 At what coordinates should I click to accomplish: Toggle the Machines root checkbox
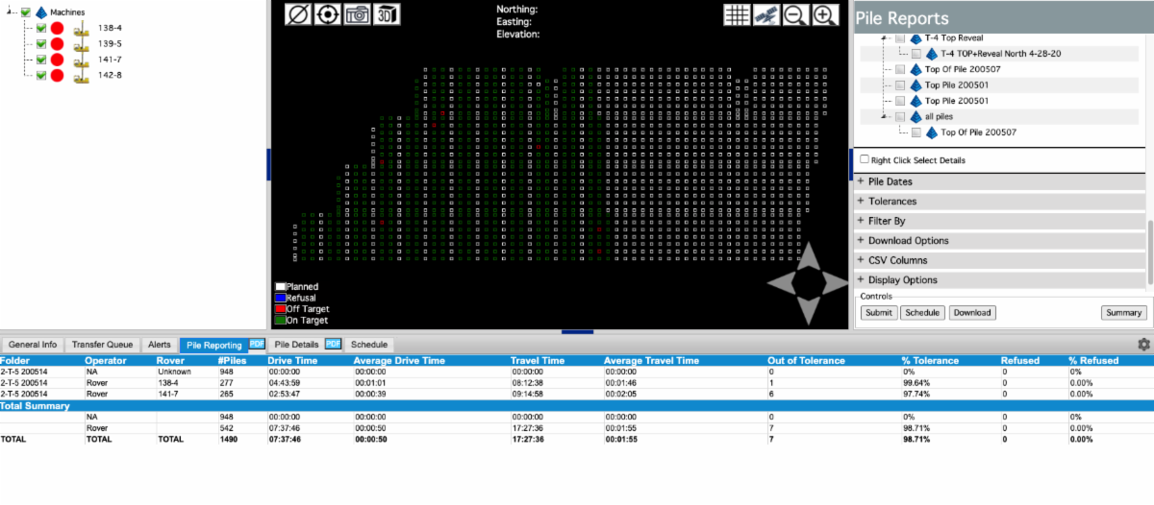(26, 12)
